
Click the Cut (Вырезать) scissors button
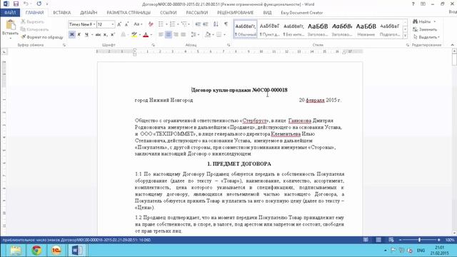32,21
